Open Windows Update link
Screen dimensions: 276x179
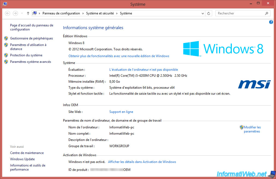(x=22, y=159)
